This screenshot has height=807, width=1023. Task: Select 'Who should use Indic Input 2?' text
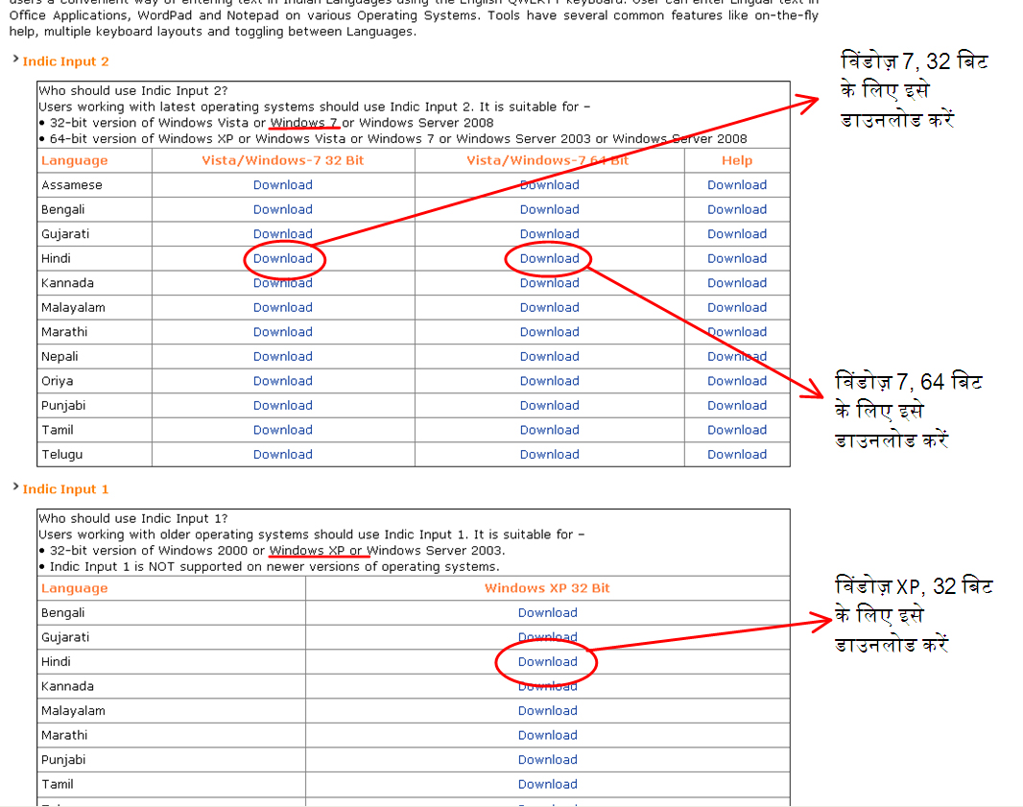(133, 91)
